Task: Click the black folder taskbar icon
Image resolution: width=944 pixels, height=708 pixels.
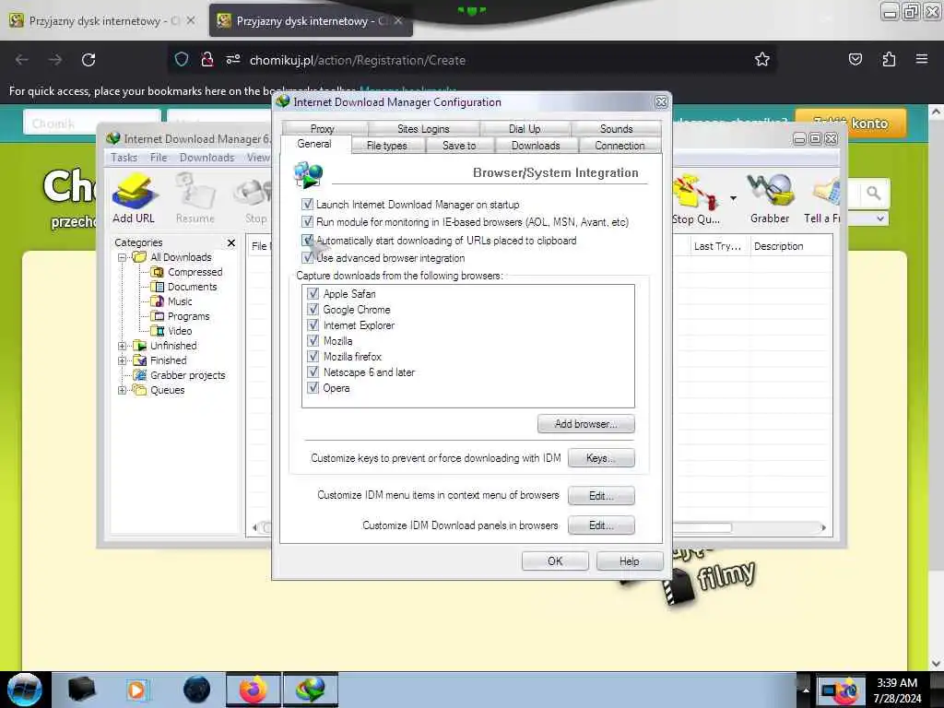Action: [x=82, y=690]
